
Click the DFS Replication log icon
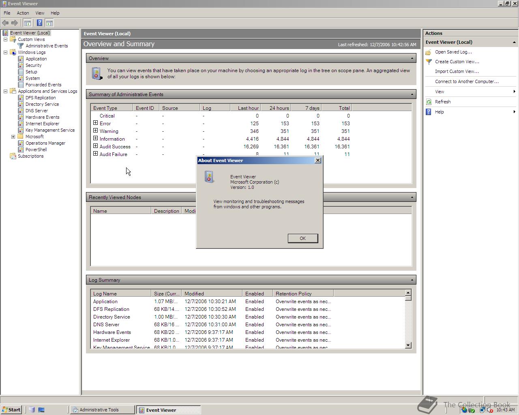click(21, 98)
